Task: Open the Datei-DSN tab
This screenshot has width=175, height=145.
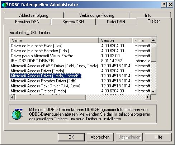Action: [x=116, y=22]
